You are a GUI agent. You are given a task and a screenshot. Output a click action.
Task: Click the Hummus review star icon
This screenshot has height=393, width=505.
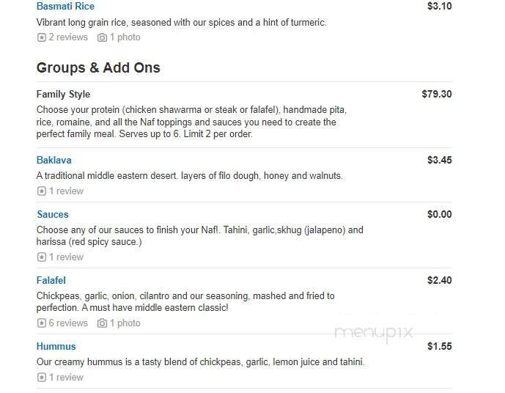(41, 378)
